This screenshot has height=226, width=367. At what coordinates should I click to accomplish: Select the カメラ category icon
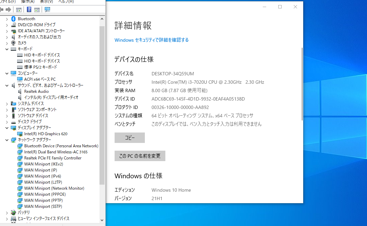click(x=13, y=43)
